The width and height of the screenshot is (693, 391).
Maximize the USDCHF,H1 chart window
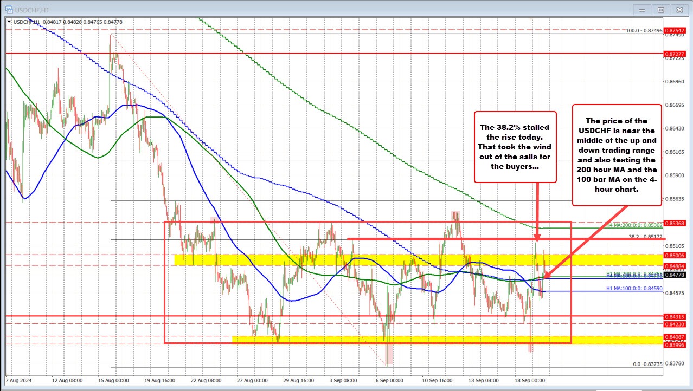(660, 9)
